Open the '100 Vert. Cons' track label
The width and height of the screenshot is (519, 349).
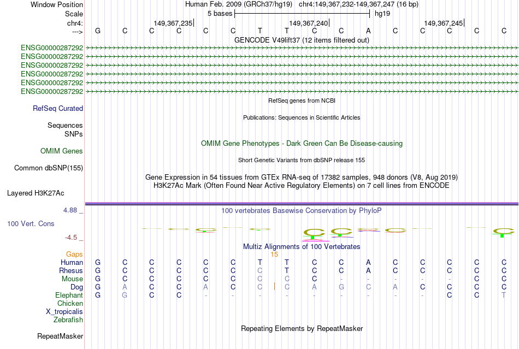click(31, 223)
